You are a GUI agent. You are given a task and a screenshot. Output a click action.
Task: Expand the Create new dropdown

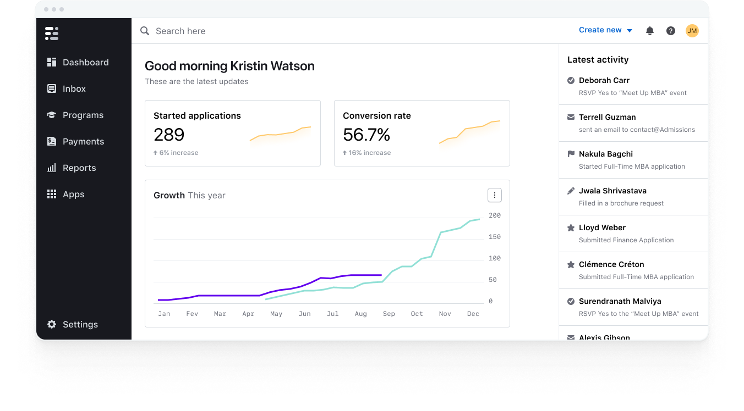point(605,30)
